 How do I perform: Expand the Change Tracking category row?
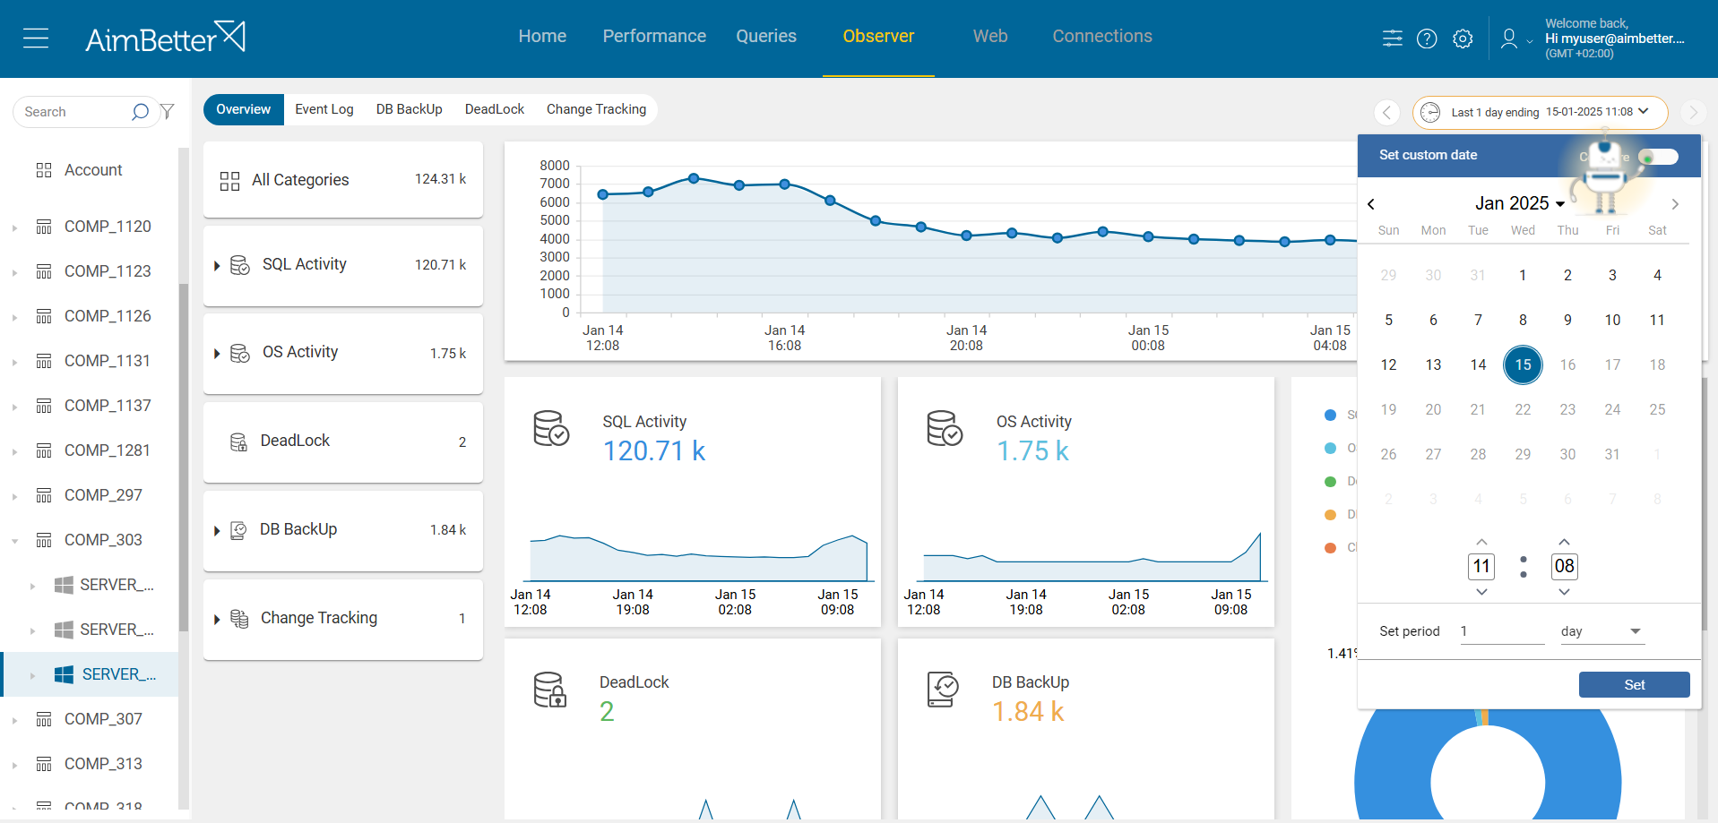217,620
